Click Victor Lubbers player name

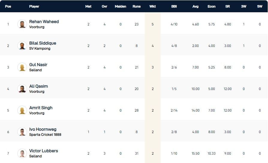click(43, 151)
